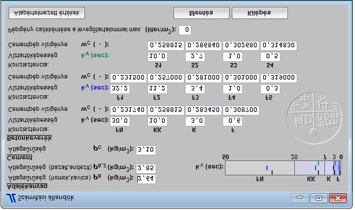Image resolution: width=355 pixels, height=210 pixels.
Task: Click the Kv field with 3,4 for F3
Action: click(x=195, y=89)
